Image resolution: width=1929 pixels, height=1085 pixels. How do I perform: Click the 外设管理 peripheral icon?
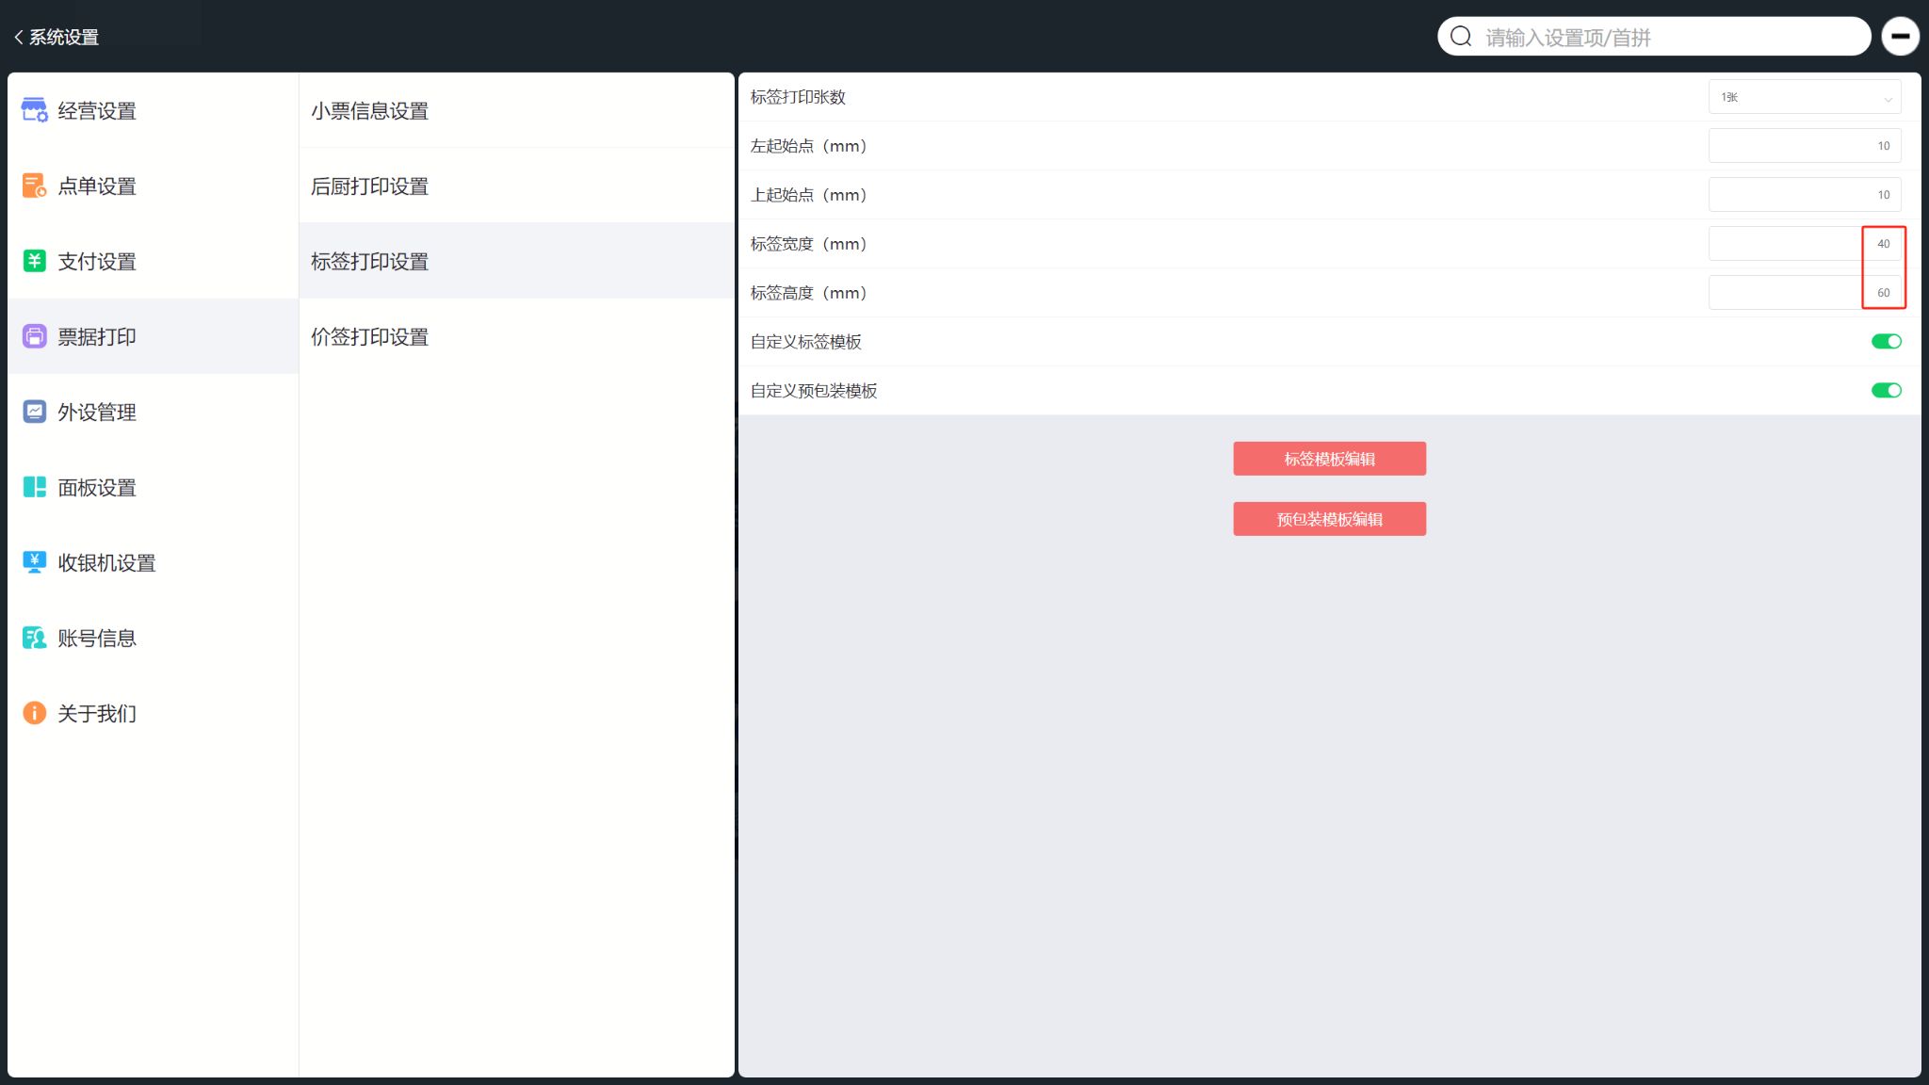tap(35, 412)
